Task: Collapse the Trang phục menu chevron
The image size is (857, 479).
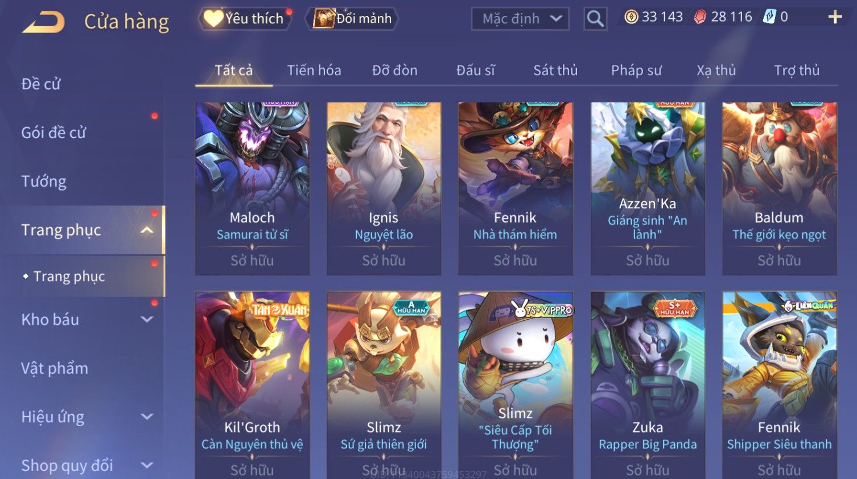Action: [x=147, y=230]
